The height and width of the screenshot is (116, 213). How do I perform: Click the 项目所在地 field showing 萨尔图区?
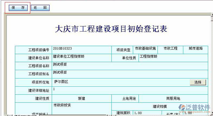[x=120, y=82]
